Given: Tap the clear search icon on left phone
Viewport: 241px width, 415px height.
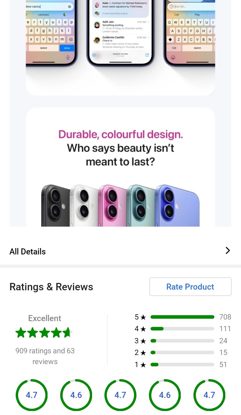Looking at the screenshot, I should pyautogui.click(x=69, y=7).
